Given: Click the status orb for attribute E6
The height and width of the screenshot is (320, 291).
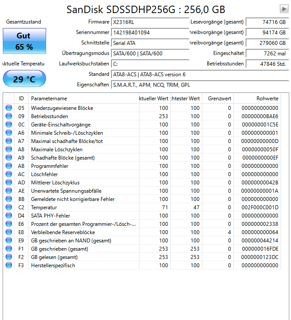Looking at the screenshot, I should tap(9, 224).
